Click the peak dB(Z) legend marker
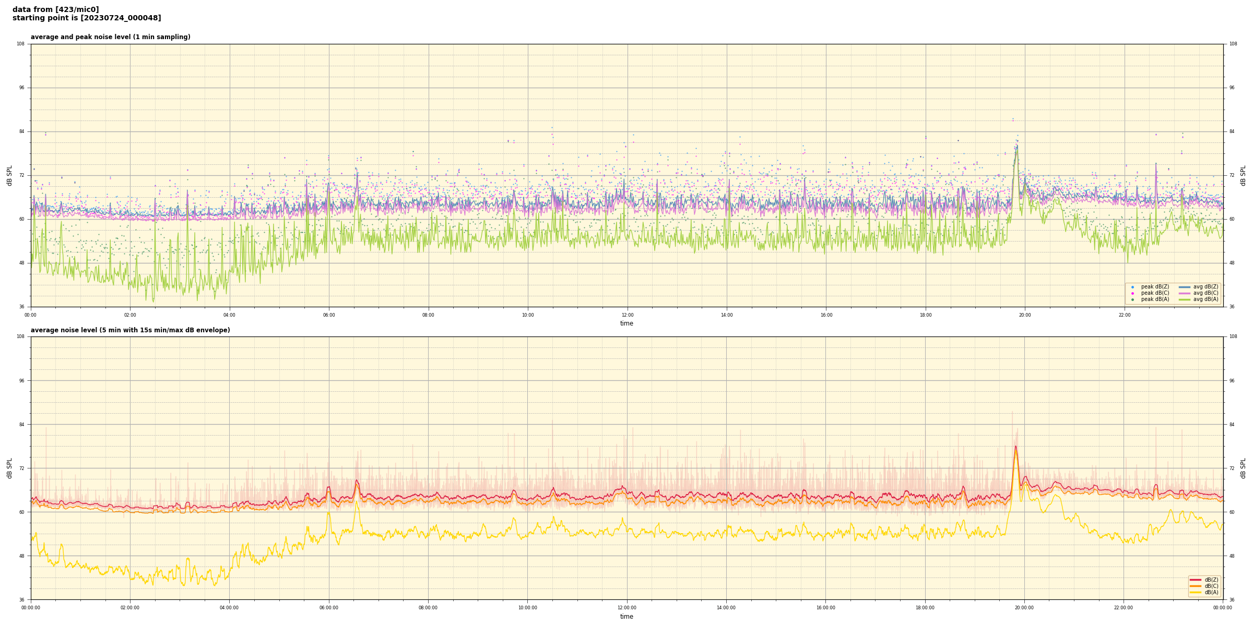 (1132, 287)
